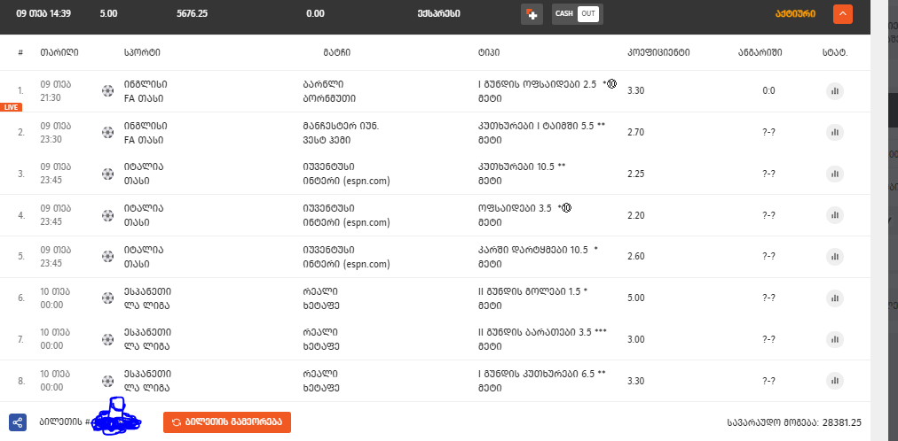This screenshot has width=898, height=441.
Task: Open statistics icon for I გუნდის კუთხურები 6.5 row
Action: pyautogui.click(x=834, y=381)
